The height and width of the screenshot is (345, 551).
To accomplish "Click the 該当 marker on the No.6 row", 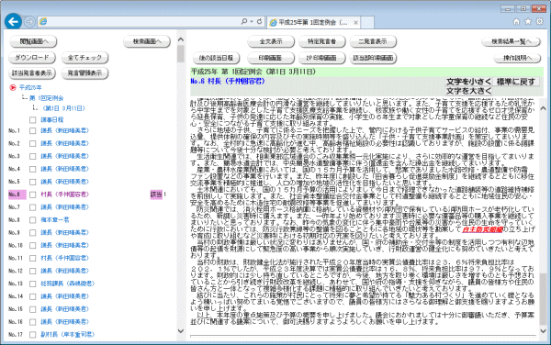I will [x=156, y=195].
